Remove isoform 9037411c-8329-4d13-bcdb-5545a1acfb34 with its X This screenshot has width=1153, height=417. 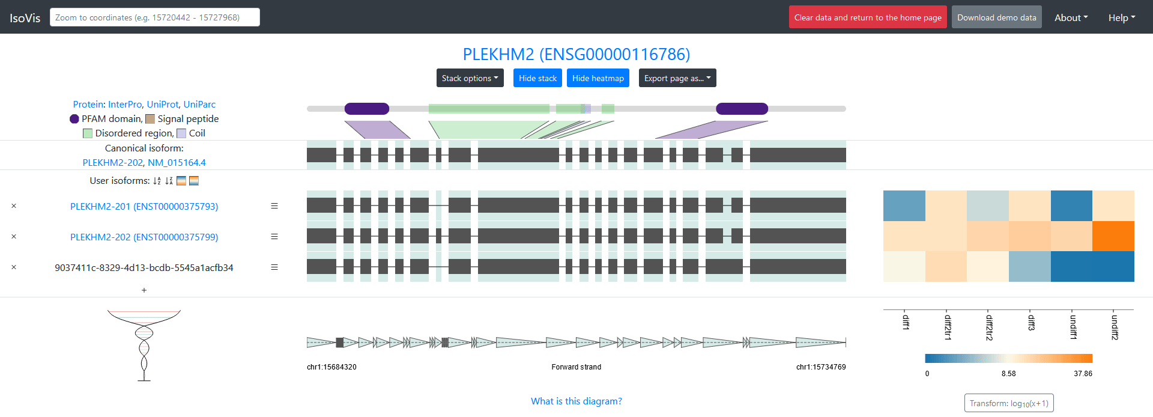point(14,267)
